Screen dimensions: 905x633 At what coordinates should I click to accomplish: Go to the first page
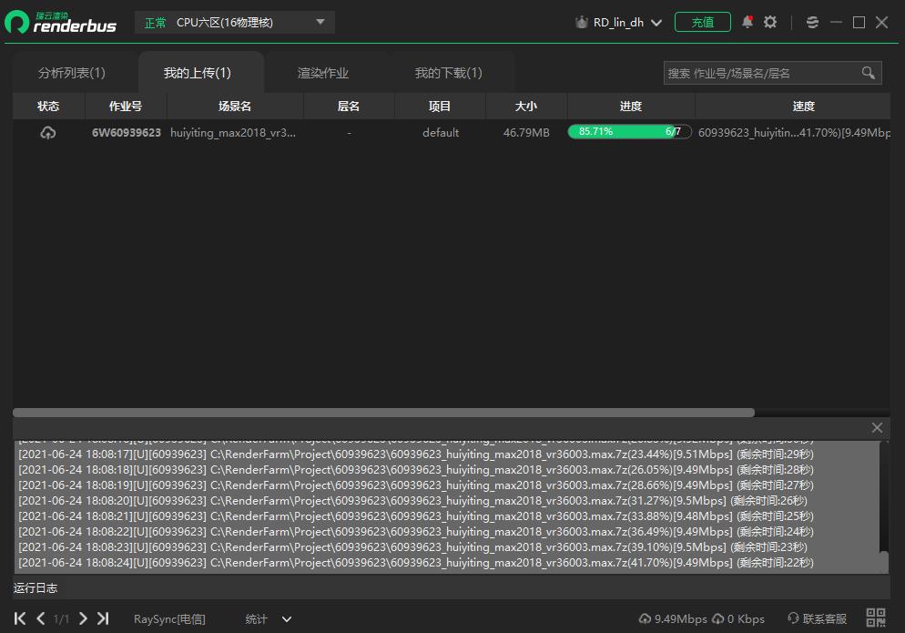20,618
